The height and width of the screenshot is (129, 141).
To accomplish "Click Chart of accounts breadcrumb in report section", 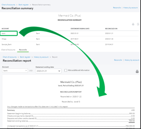I will click(10, 57).
